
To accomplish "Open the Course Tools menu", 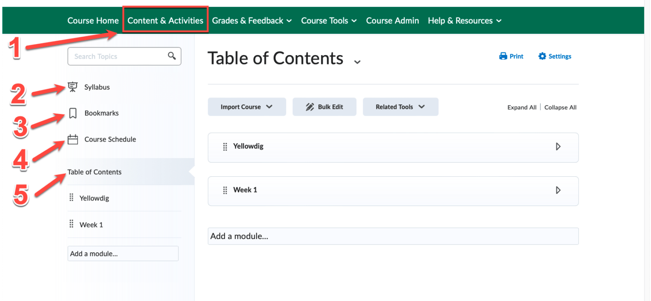I will point(329,20).
